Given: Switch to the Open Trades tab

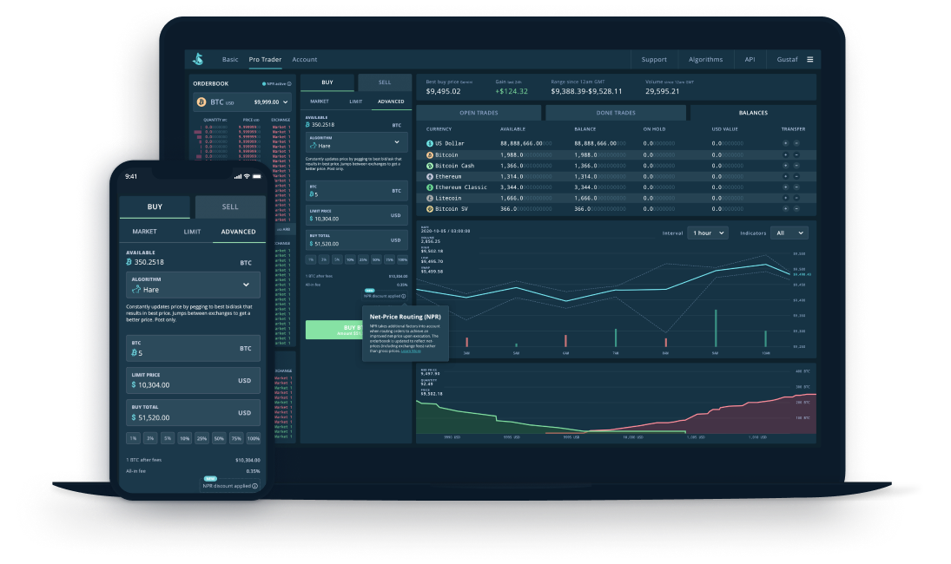Looking at the screenshot, I should (x=479, y=113).
